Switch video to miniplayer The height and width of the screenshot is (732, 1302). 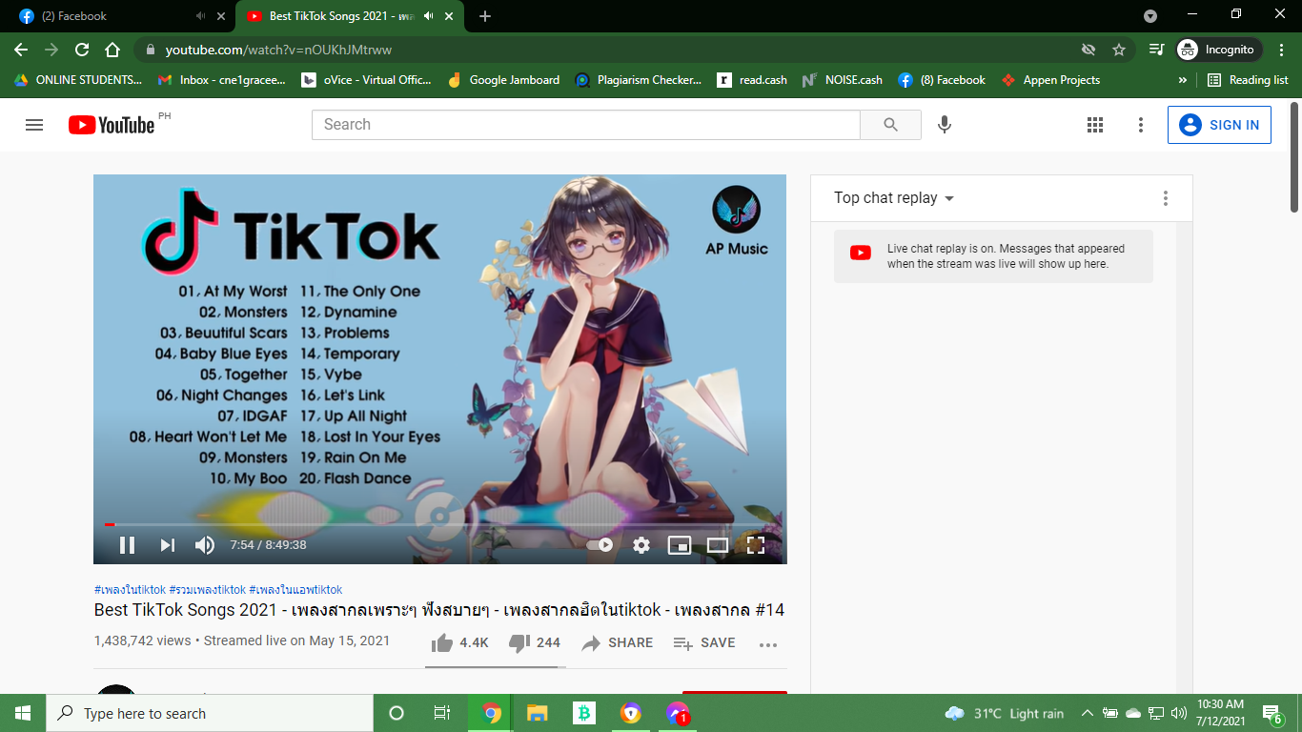(x=680, y=545)
